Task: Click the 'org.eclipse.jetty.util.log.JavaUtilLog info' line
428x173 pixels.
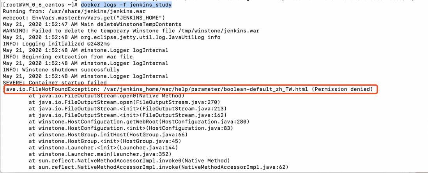Action: 111,37
